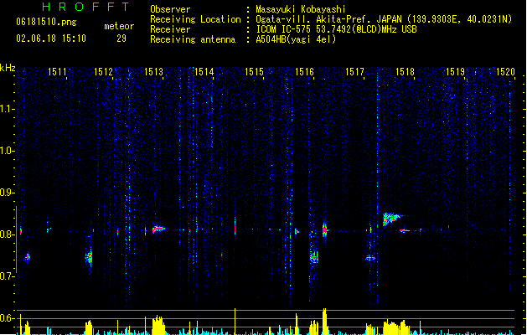The height and width of the screenshot is (335, 527).
Task: Click the 1514 time marker
Action: [x=204, y=72]
